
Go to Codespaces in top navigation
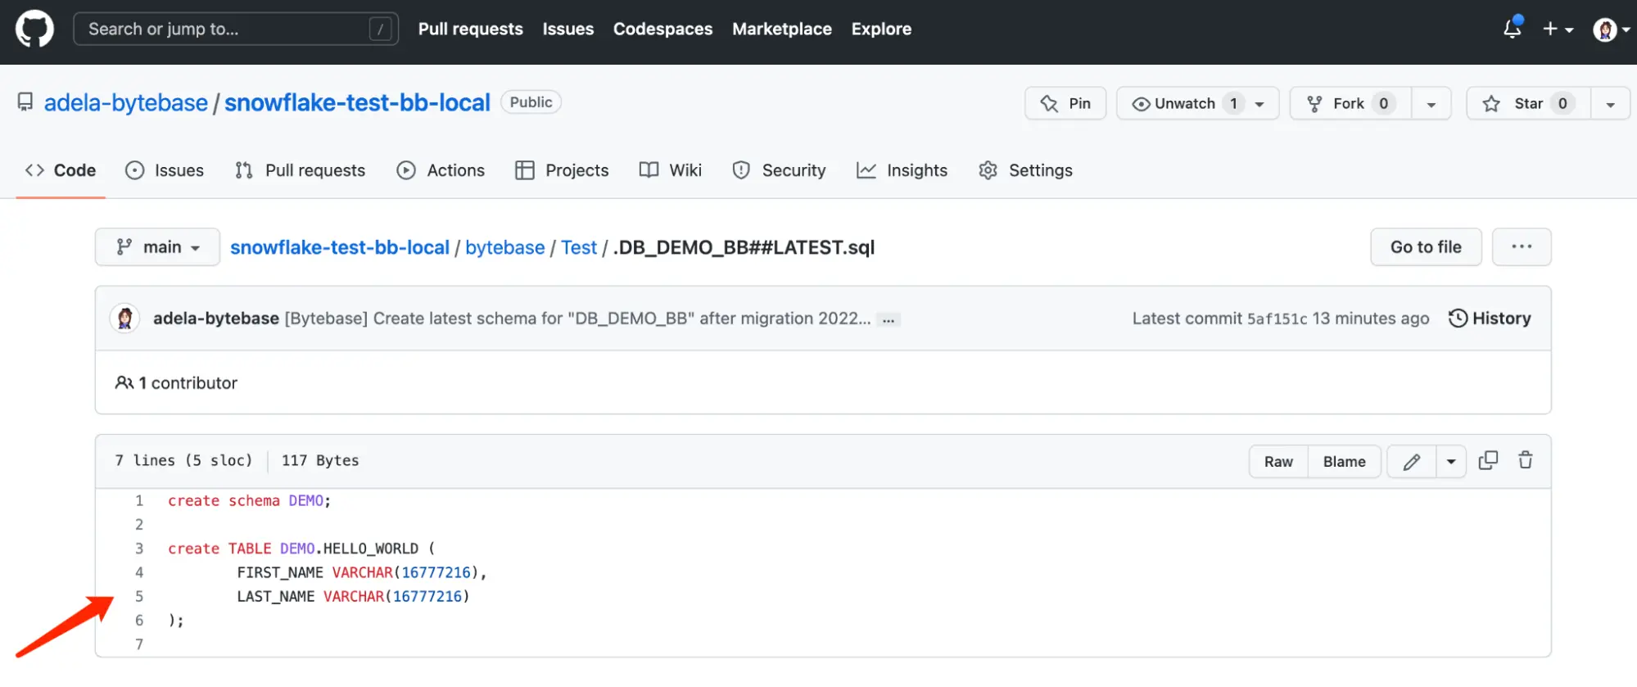(x=662, y=29)
